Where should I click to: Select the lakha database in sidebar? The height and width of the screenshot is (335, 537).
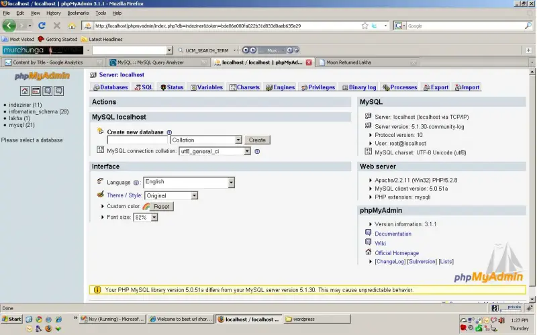point(19,118)
